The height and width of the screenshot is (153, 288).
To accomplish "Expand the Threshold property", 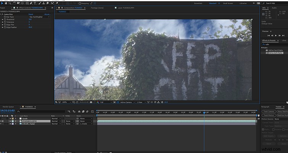I will tap(3, 20).
